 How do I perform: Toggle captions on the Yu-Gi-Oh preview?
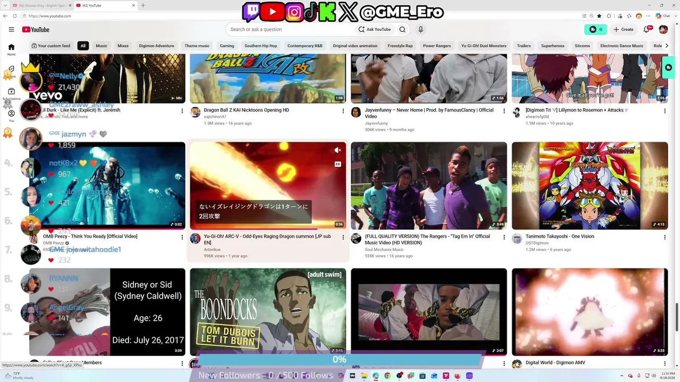point(338,164)
